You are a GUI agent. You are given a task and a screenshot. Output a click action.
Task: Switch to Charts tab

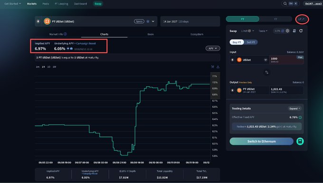click(104, 34)
